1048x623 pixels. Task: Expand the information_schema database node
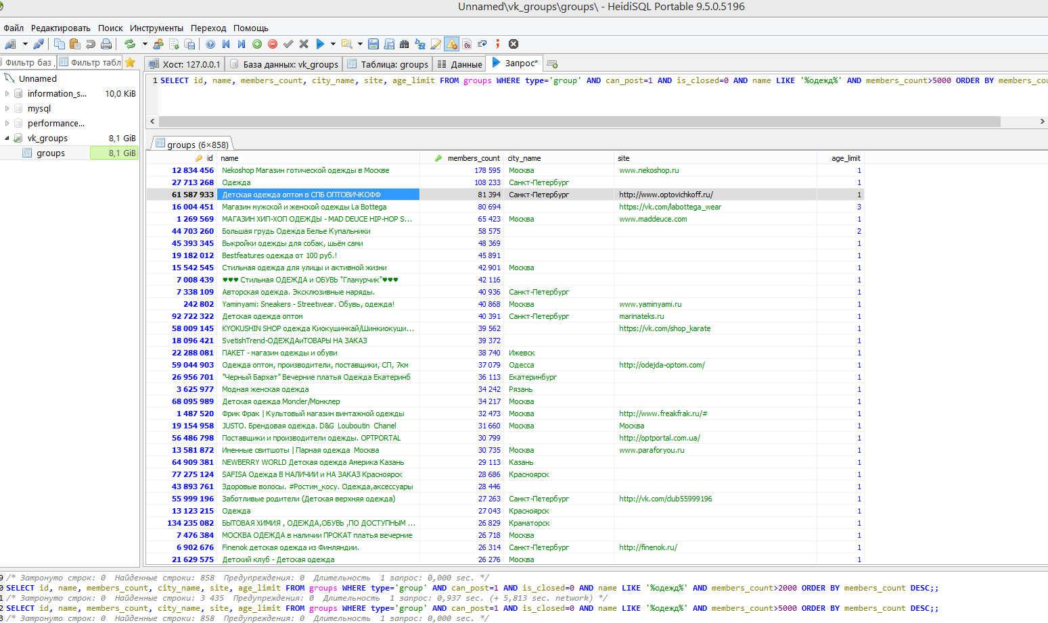[x=7, y=94]
